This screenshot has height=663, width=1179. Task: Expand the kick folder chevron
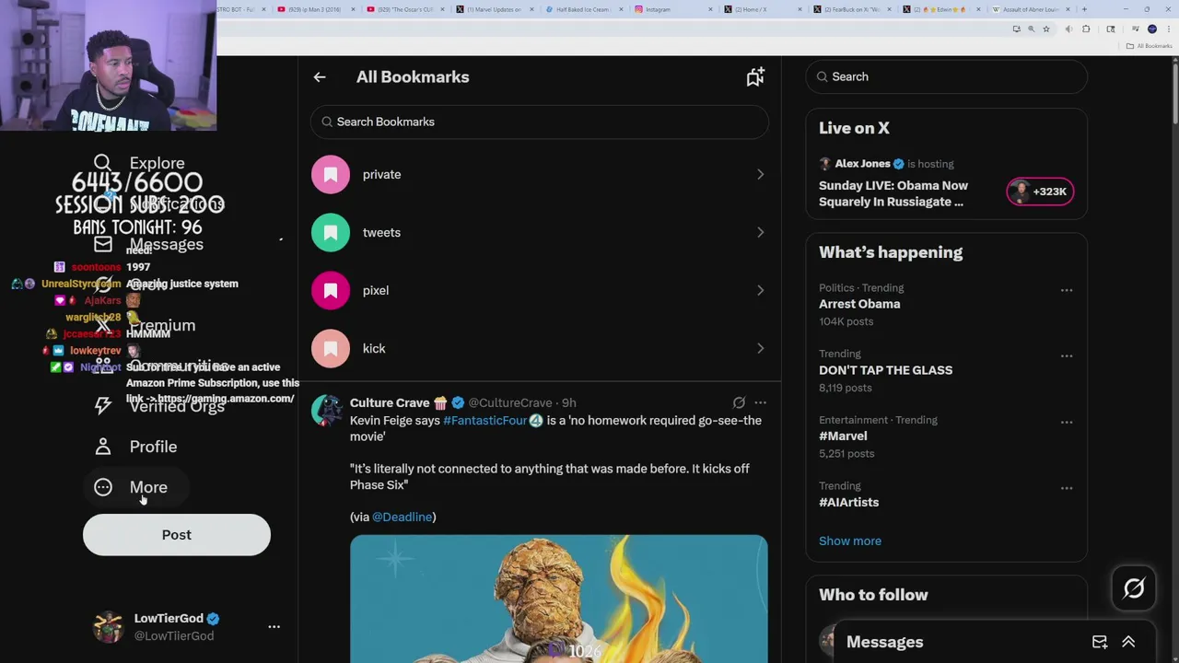pos(760,348)
